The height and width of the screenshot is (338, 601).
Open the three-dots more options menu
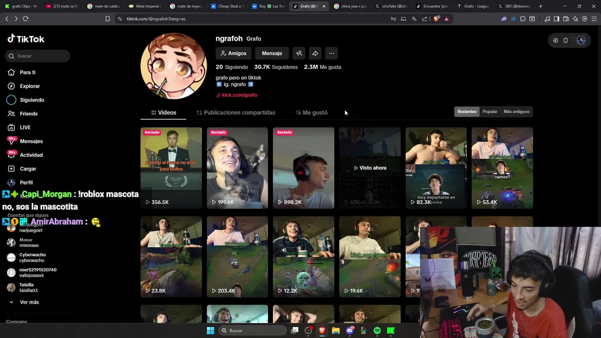(x=331, y=53)
